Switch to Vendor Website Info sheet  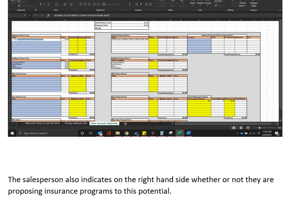[x=76, y=123]
